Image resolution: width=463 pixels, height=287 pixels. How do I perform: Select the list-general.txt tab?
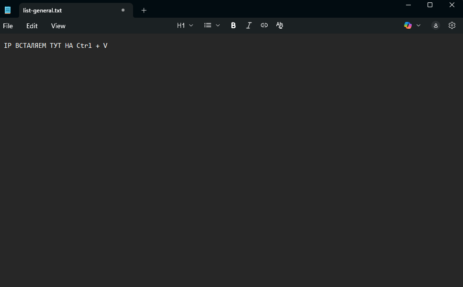[x=67, y=10]
